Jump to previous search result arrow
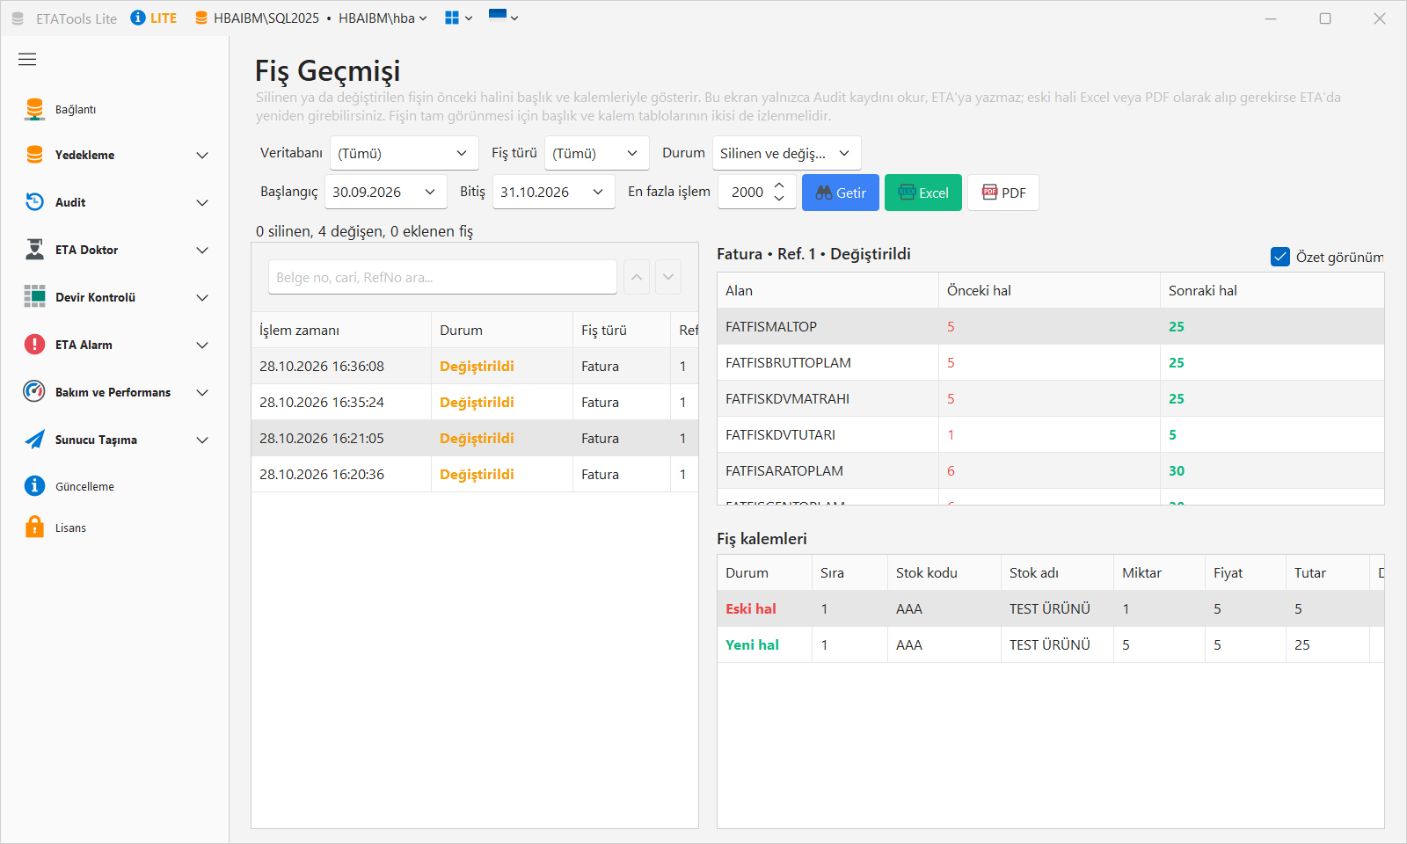The width and height of the screenshot is (1407, 844). pyautogui.click(x=637, y=277)
